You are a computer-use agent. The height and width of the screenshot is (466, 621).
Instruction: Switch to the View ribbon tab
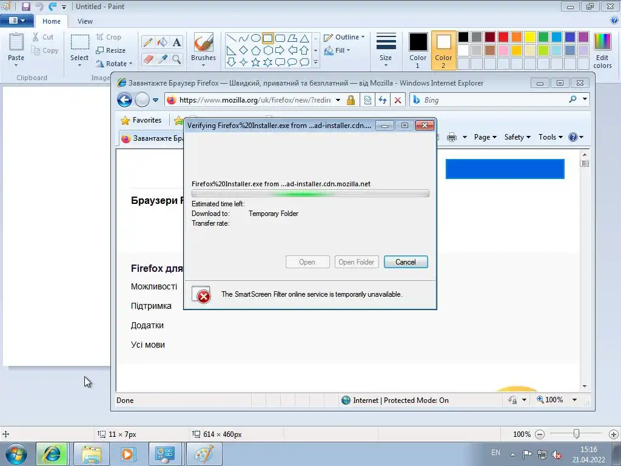pyautogui.click(x=85, y=21)
